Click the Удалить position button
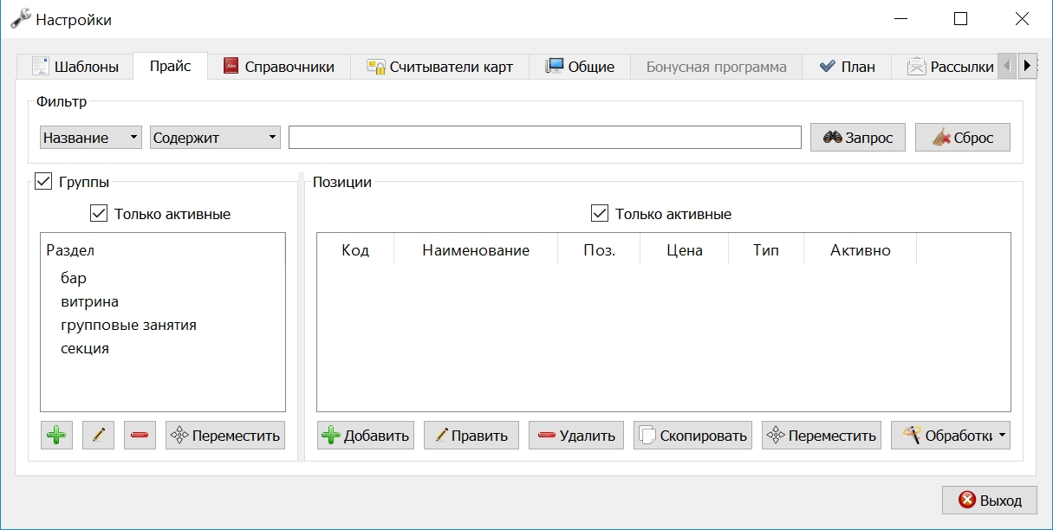 pyautogui.click(x=576, y=435)
